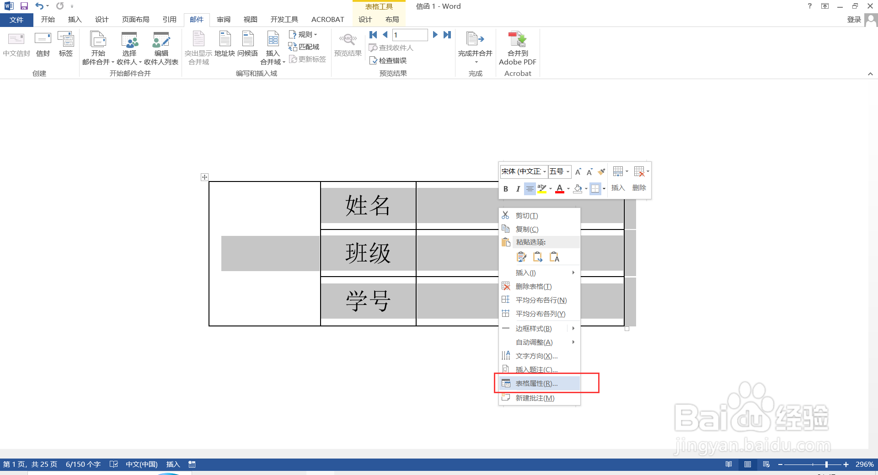Image resolution: width=878 pixels, height=475 pixels.
Task: Select the 标签 (Labels) tool
Action: pyautogui.click(x=66, y=46)
